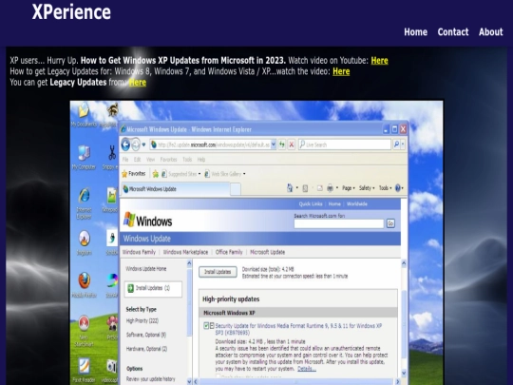Select the Microsoft Windows Update tab
The height and width of the screenshot is (385, 513).
pyautogui.click(x=176, y=189)
